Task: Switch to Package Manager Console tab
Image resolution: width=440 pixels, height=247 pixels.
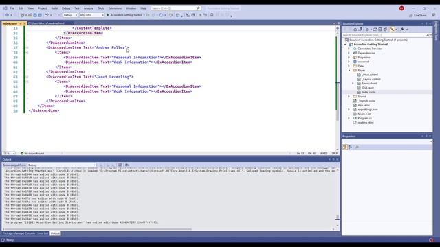Action: click(x=19, y=233)
